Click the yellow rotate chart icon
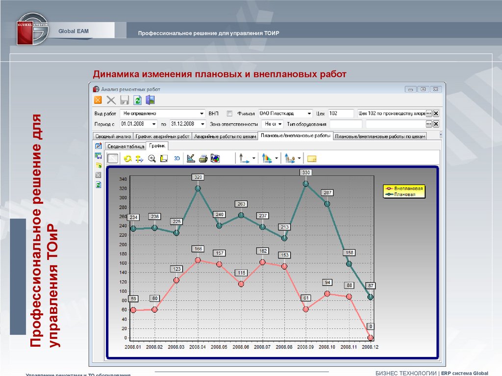 [127, 158]
